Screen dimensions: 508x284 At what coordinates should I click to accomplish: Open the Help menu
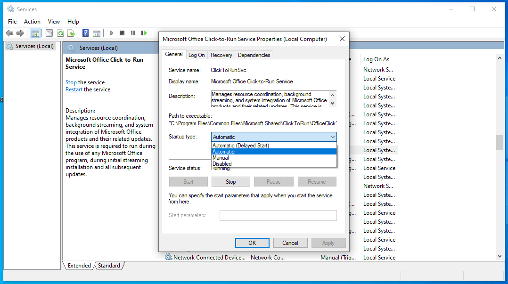click(x=73, y=22)
